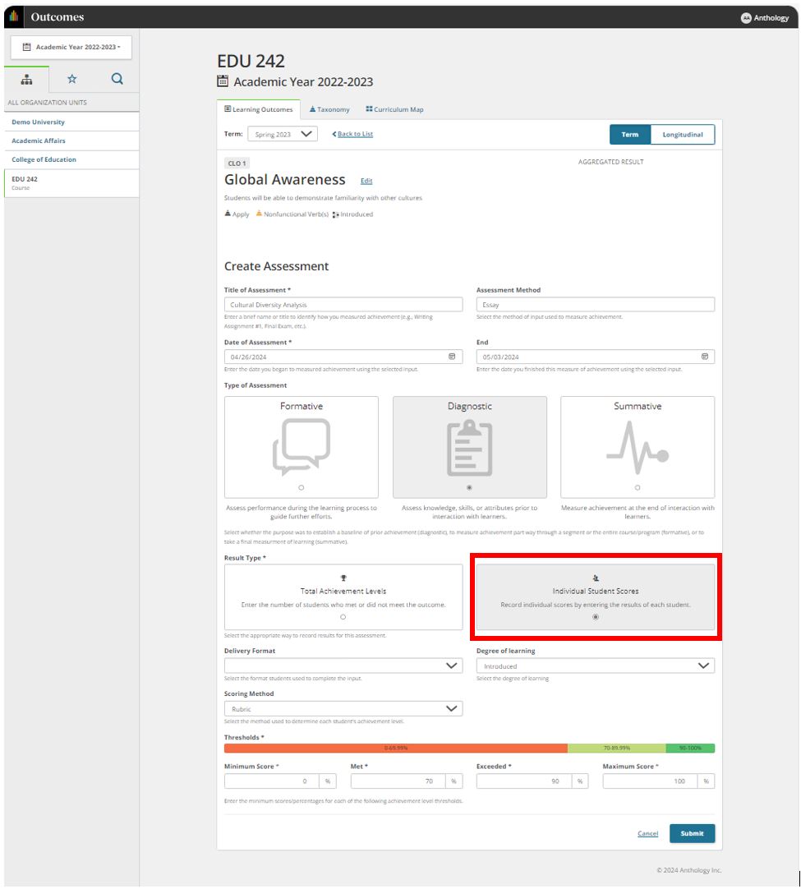Screen dimensions: 801x889
Task: Click the Introduced degree icon
Action: tap(335, 214)
